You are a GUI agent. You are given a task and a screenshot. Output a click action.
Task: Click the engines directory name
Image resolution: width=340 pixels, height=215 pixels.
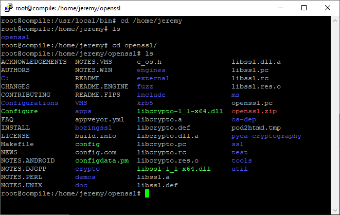[151, 70]
